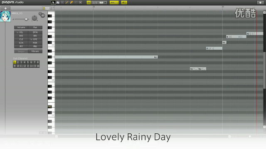Screen dimensions: 266x149
Task: Click the 'ru' note in piano roll
Action: click(x=106, y=57)
